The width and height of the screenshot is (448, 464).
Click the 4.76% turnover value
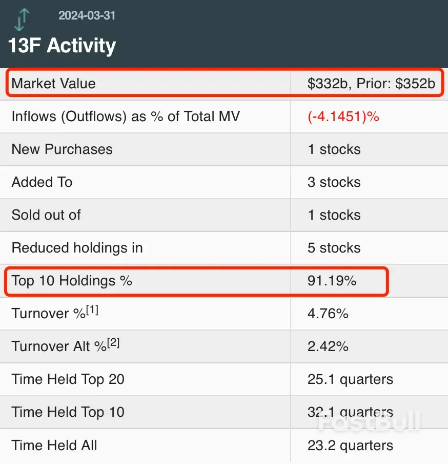click(328, 314)
